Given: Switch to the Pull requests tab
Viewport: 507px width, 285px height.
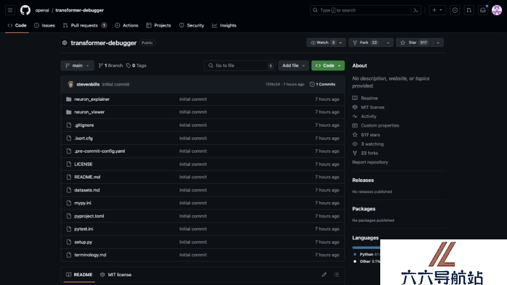Looking at the screenshot, I should [x=85, y=25].
